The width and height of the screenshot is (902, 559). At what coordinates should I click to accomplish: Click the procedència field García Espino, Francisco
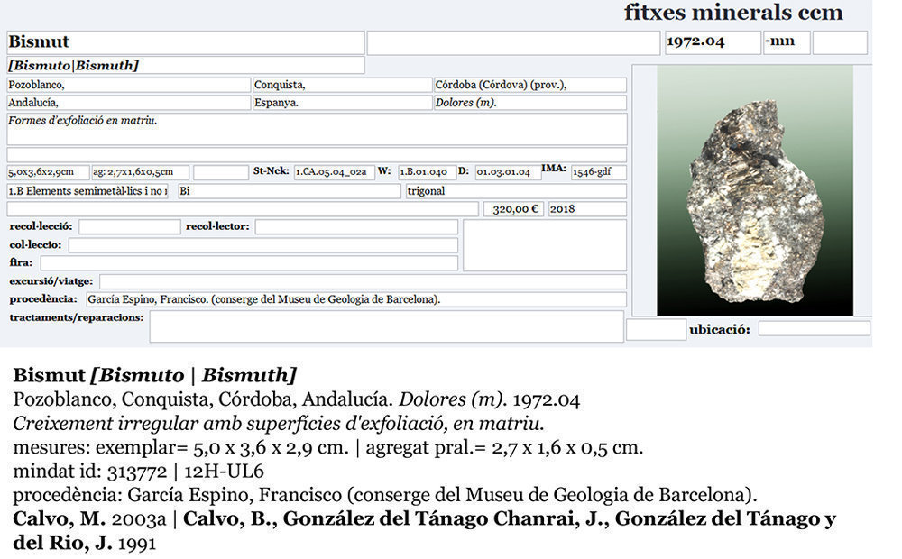point(356,299)
